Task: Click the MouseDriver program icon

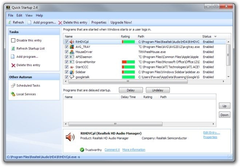Action: click(x=72, y=52)
